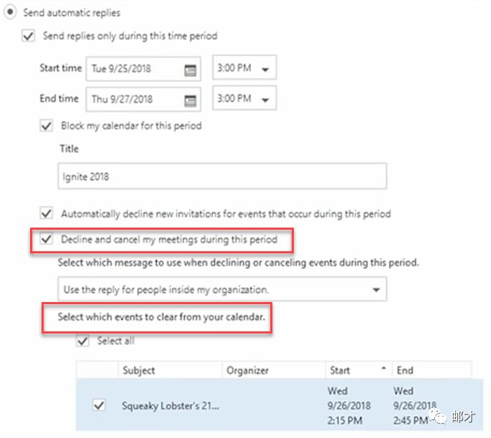
Task: Click the Start column sort arrow
Action: [x=383, y=369]
